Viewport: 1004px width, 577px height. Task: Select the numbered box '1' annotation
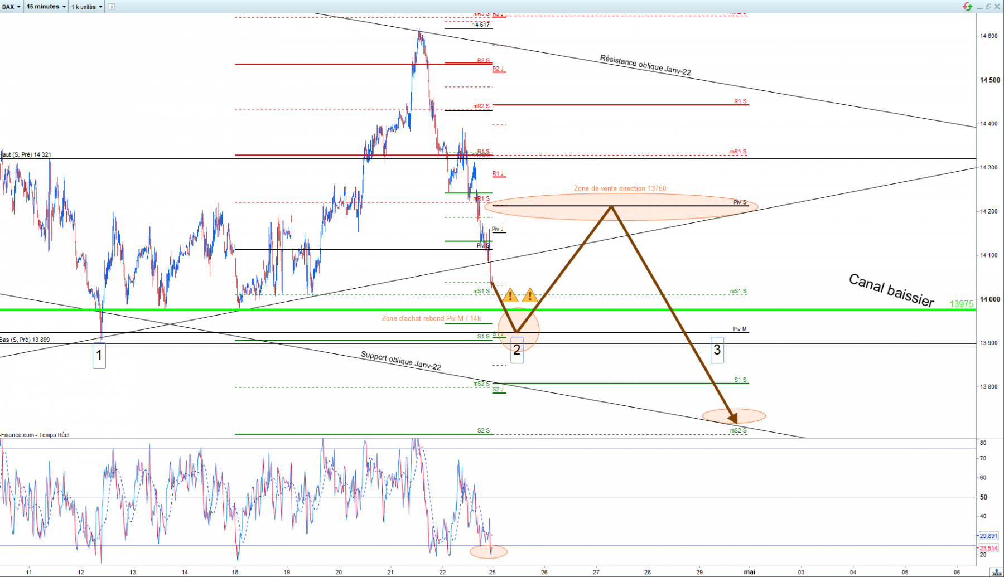tap(99, 355)
